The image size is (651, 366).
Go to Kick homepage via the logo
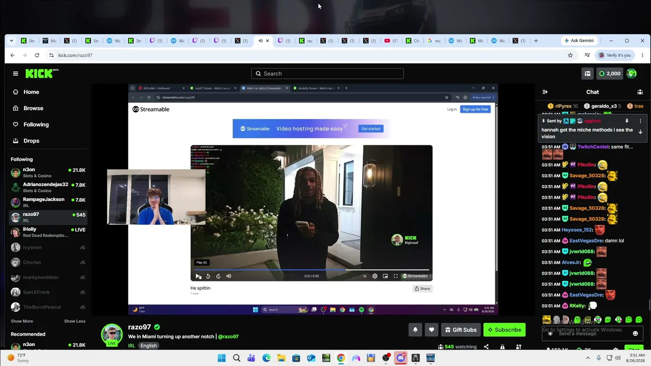(42, 74)
